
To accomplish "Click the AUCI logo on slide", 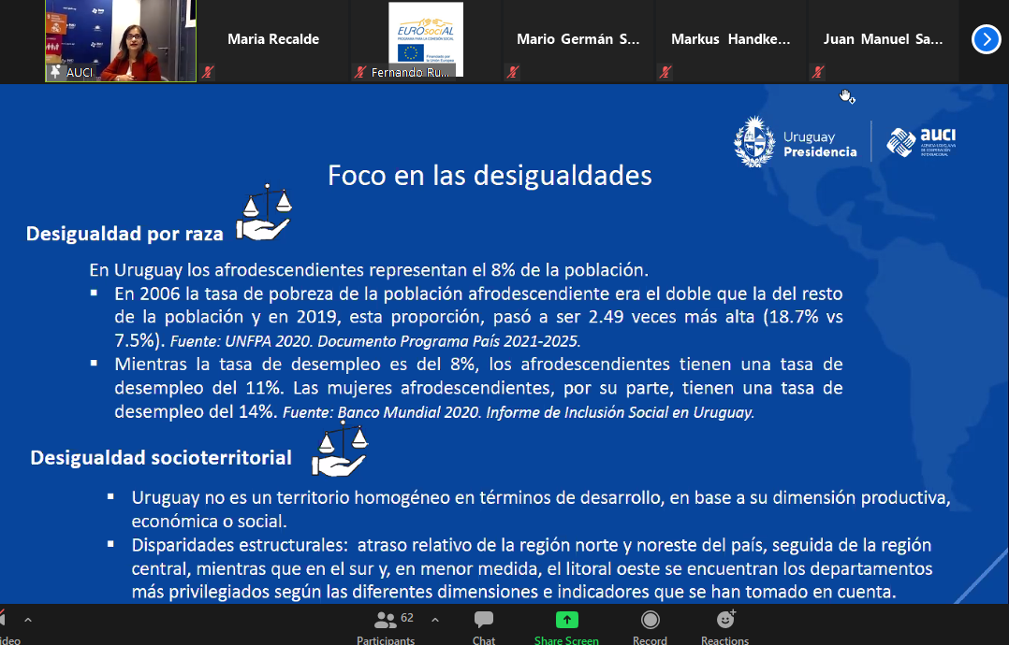I will pos(921,143).
